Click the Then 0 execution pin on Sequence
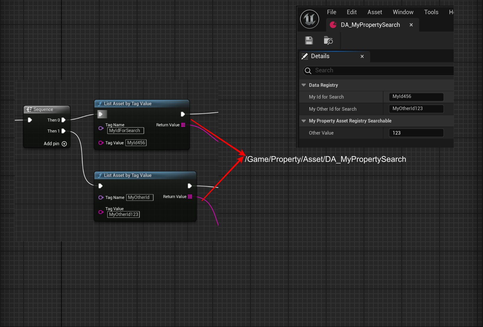Image resolution: width=483 pixels, height=327 pixels. click(64, 120)
